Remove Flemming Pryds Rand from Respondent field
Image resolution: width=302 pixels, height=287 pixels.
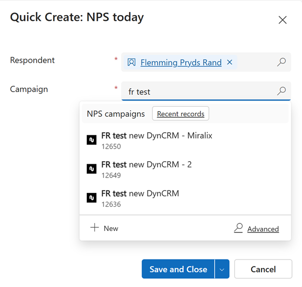(230, 63)
